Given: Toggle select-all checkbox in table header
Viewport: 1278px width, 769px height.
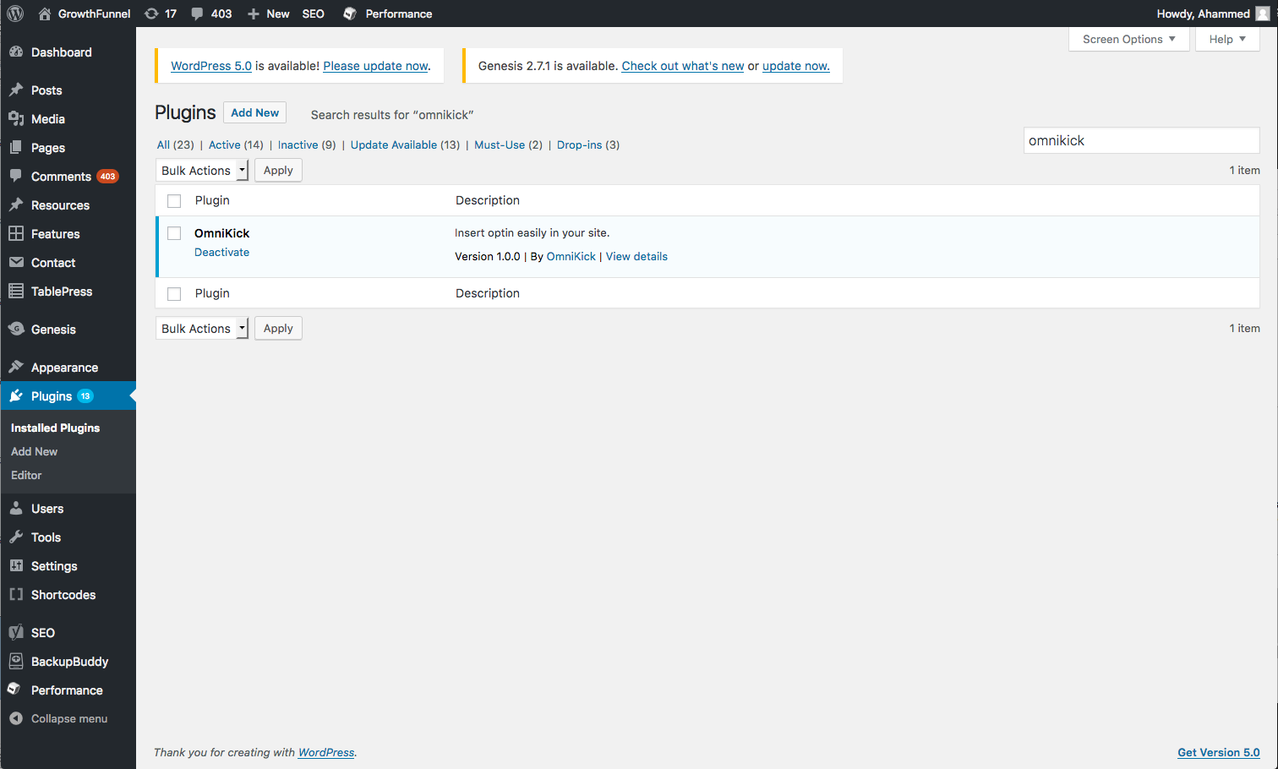Looking at the screenshot, I should [174, 201].
